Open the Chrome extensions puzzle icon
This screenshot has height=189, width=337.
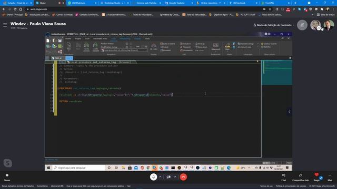coord(322,9)
